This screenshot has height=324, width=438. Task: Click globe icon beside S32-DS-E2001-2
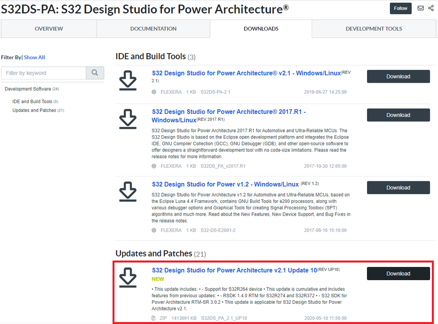(x=154, y=230)
